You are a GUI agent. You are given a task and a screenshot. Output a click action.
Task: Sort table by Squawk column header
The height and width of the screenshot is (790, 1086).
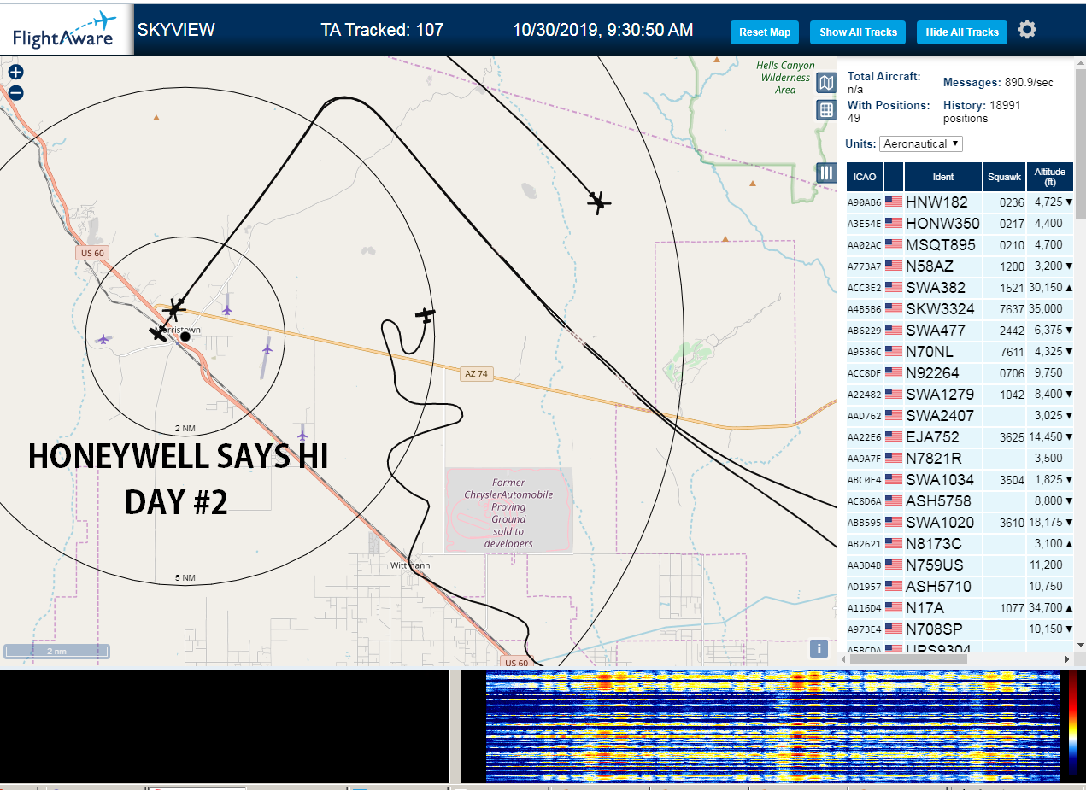click(x=1004, y=177)
